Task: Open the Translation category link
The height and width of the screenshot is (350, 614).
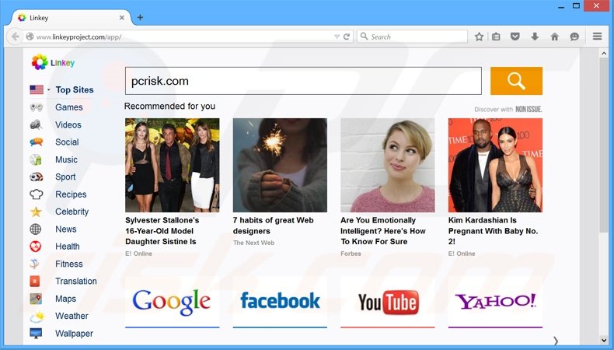Action: [x=75, y=282]
